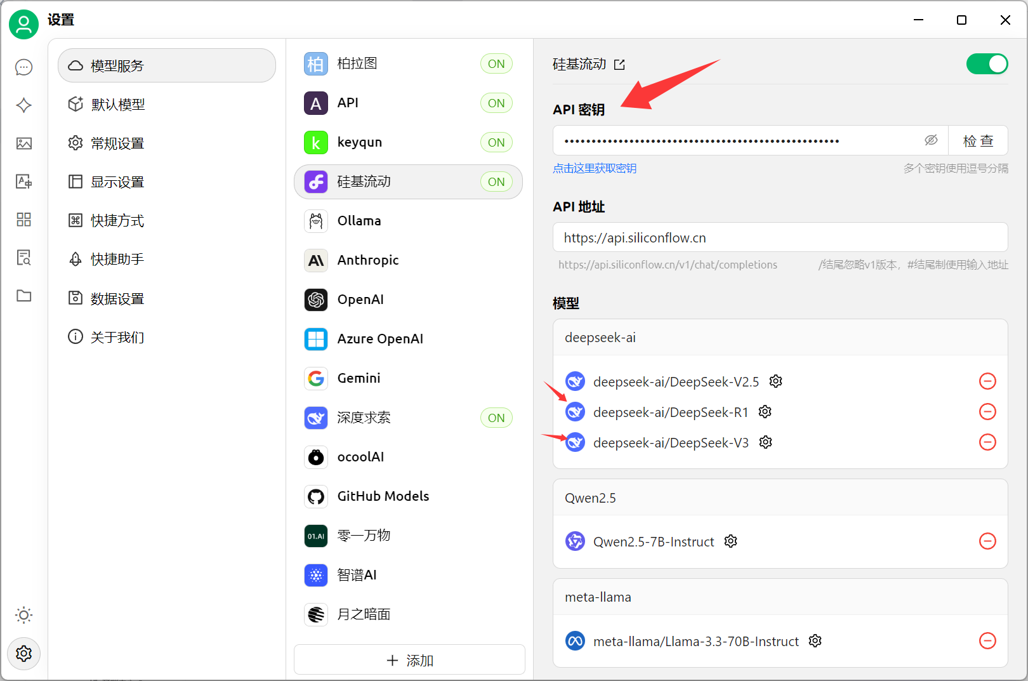Toggle the theme sun icon

coord(24,615)
